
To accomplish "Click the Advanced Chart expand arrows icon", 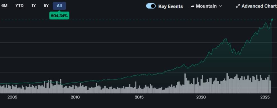I will coord(238,6).
